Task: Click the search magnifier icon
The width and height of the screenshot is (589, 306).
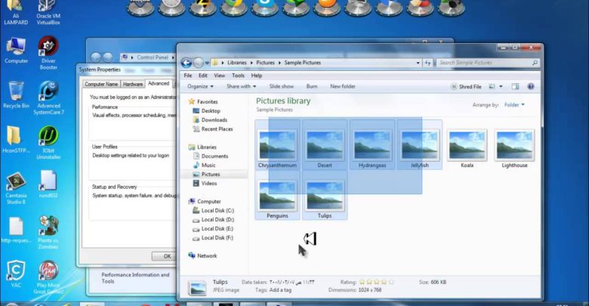Action: (535, 63)
